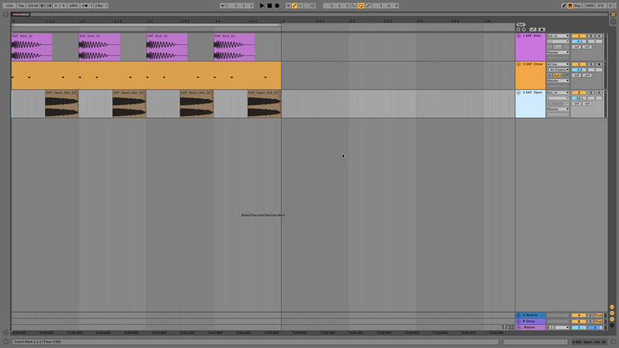Expand the 3 SAF_Open track
Image resolution: width=619 pixels, height=348 pixels.
click(518, 93)
